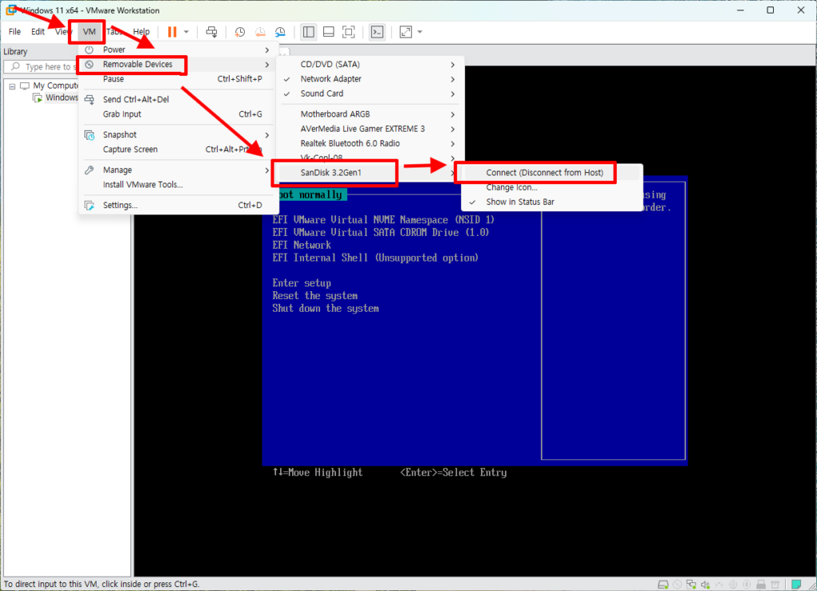Toggle the thumbnail bar toolbar icon
Image resolution: width=817 pixels, height=591 pixels.
[329, 32]
